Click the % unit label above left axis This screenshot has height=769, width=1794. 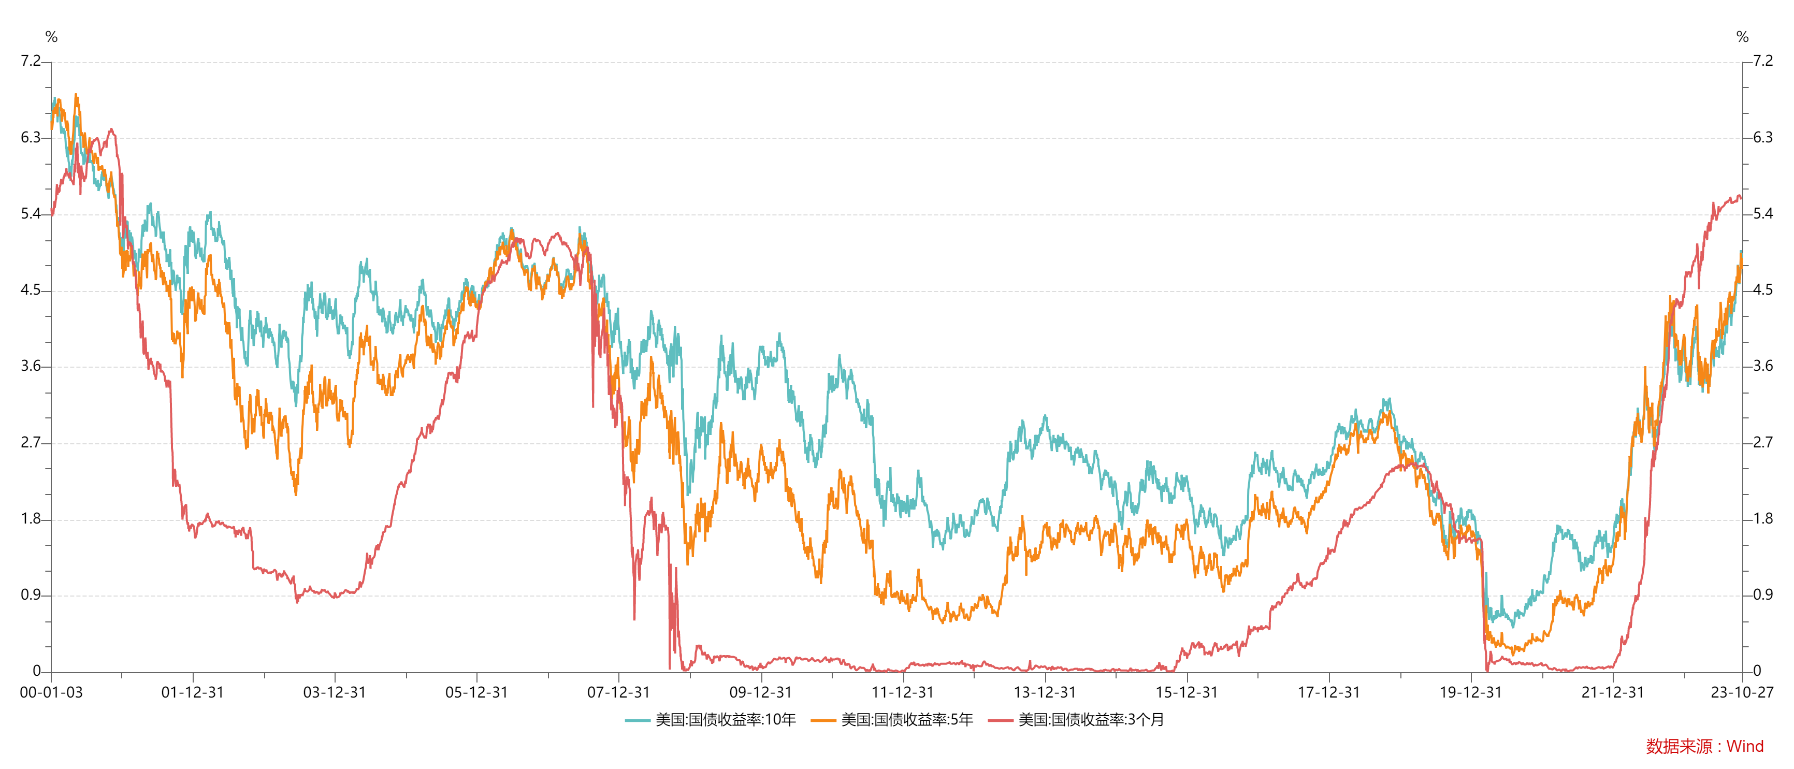pyautogui.click(x=51, y=37)
